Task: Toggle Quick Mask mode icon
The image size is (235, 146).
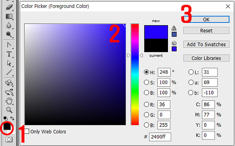Action: 9,140
